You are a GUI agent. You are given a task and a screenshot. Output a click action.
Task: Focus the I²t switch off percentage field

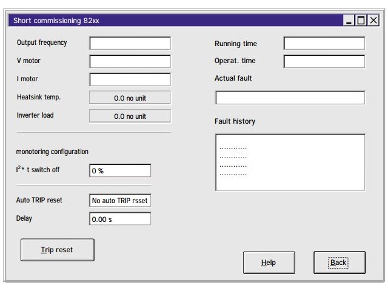click(120, 171)
